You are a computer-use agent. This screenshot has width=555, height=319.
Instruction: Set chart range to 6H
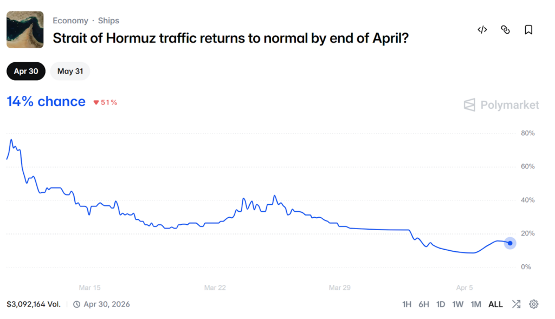coord(423,304)
